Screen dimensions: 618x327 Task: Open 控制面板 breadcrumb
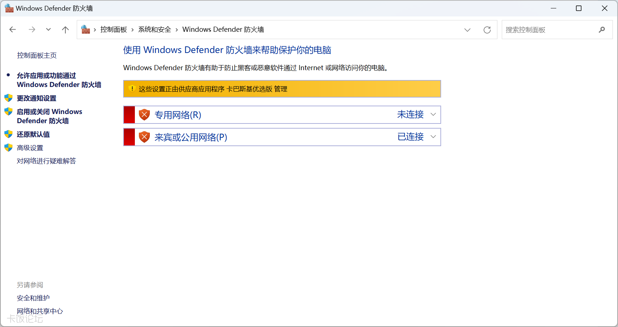coord(114,30)
